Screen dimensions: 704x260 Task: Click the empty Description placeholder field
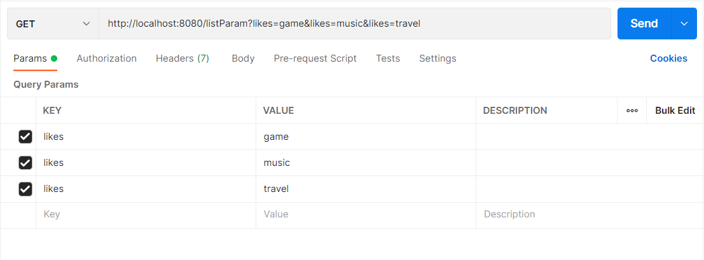point(590,215)
